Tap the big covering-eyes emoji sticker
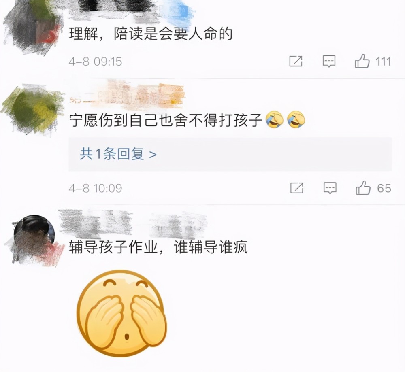The image size is (405, 372). click(122, 313)
